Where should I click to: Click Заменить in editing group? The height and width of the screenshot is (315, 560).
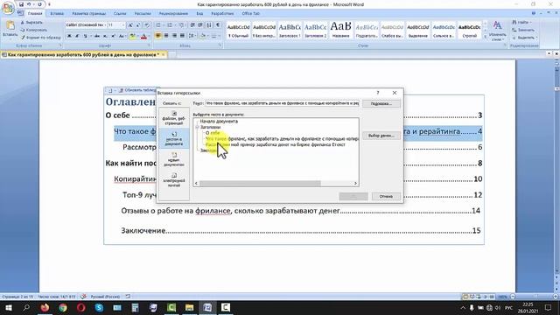(x=523, y=30)
